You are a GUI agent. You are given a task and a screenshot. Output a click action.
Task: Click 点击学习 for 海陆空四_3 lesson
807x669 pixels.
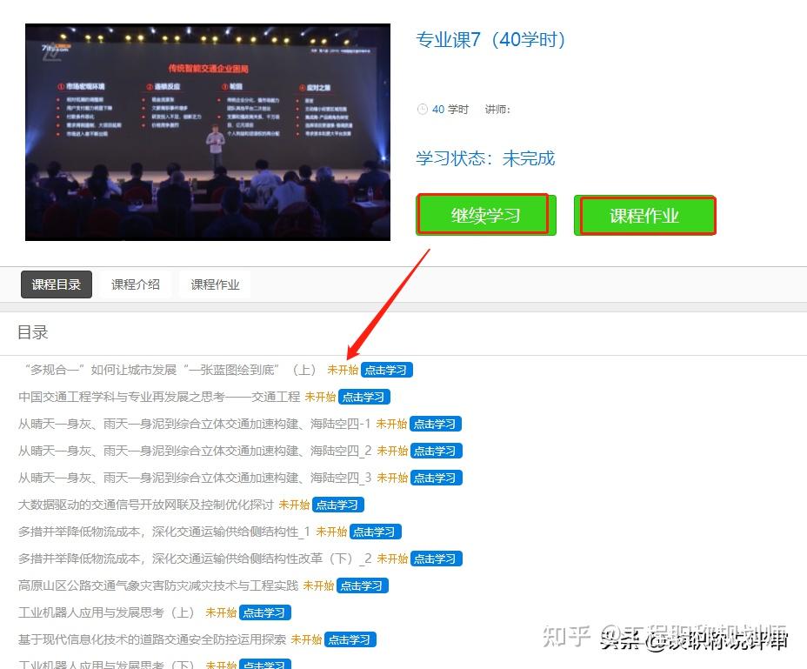[436, 478]
